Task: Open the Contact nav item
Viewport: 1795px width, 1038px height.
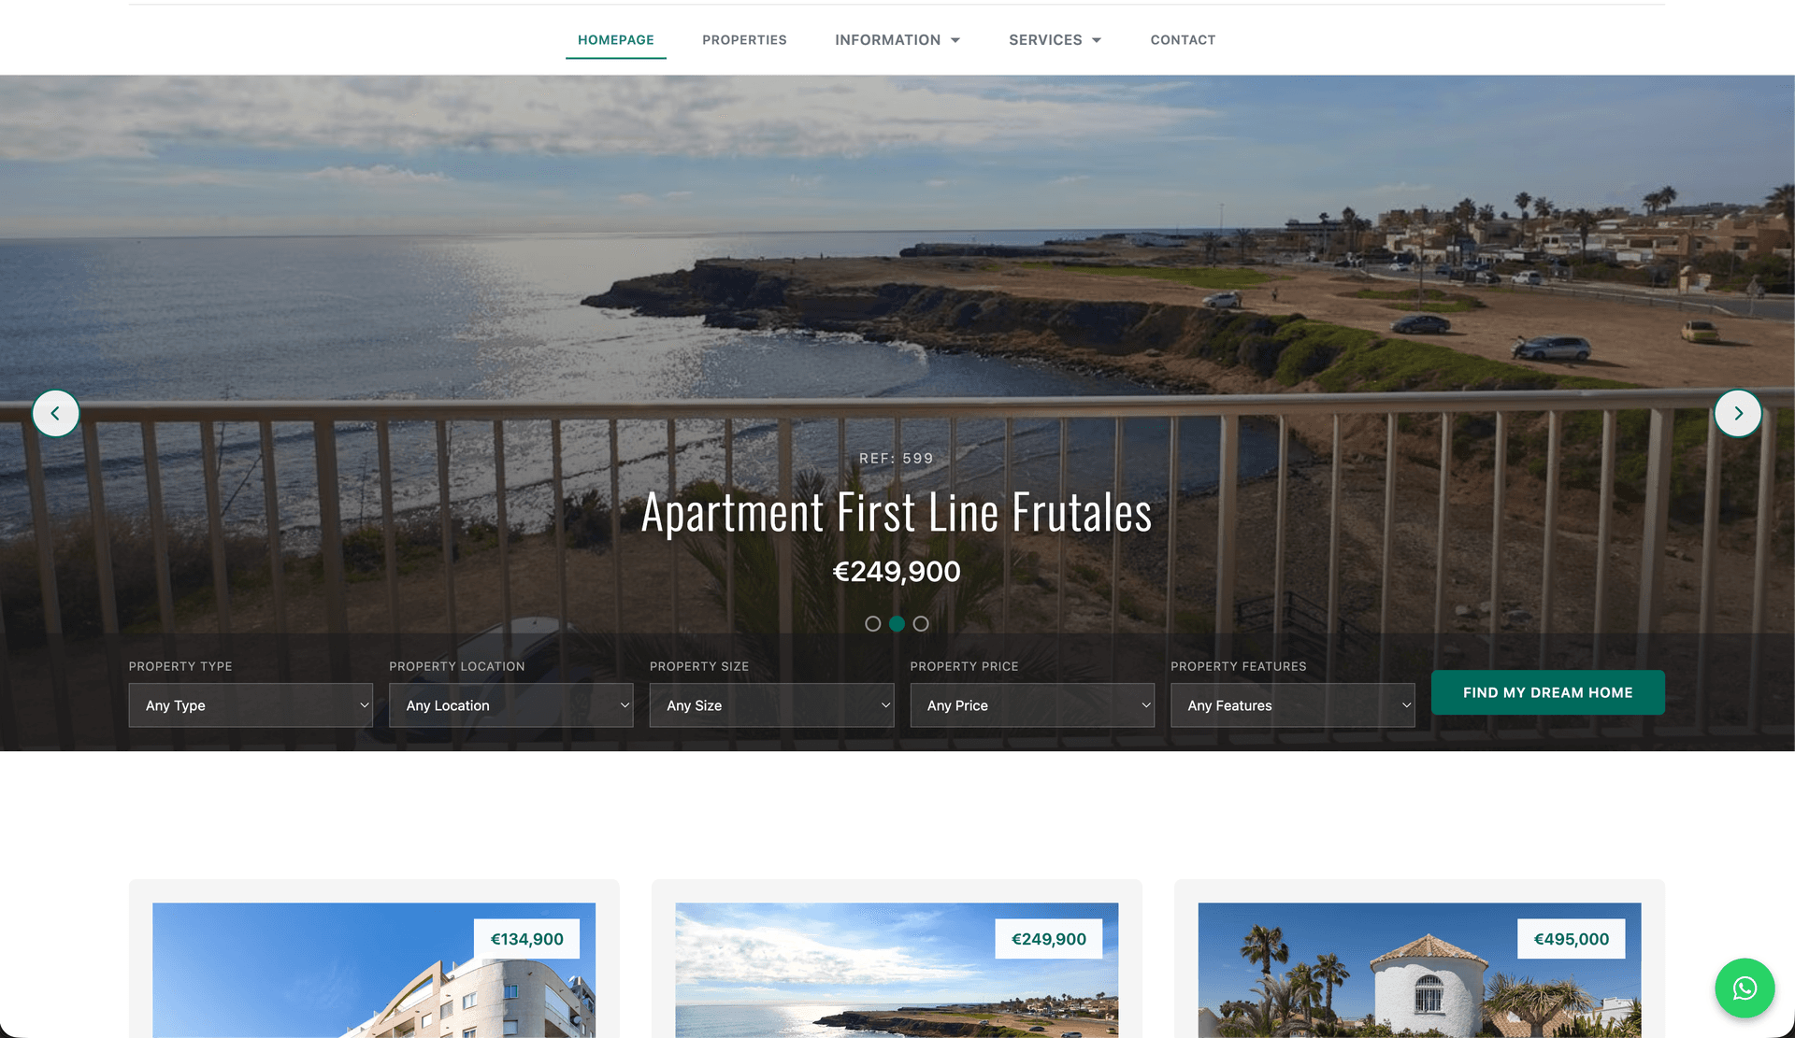Action: [1183, 40]
